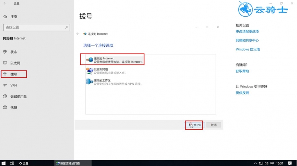The width and height of the screenshot is (297, 166).
Task: Show hidden tray icons chevron
Action: (255, 163)
